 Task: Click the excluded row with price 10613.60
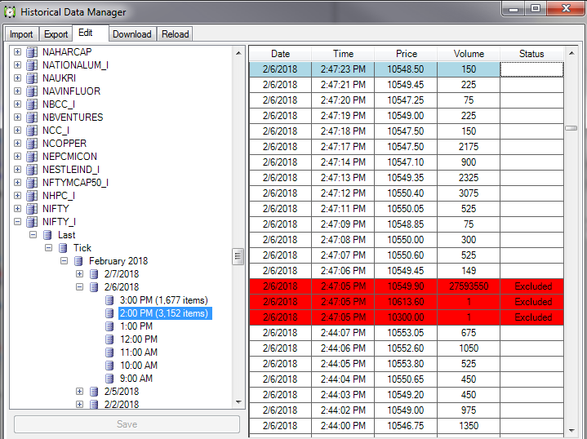tap(406, 302)
